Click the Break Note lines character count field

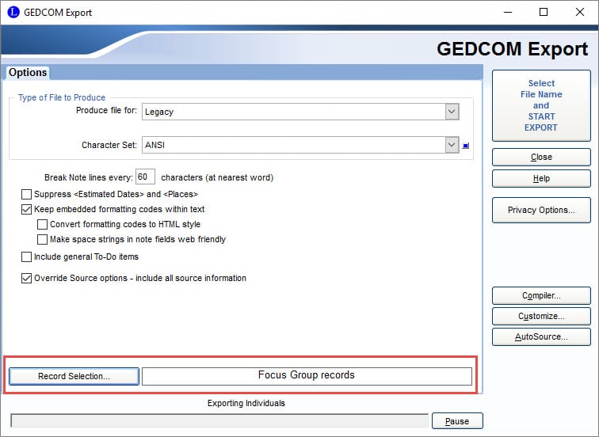tap(145, 177)
